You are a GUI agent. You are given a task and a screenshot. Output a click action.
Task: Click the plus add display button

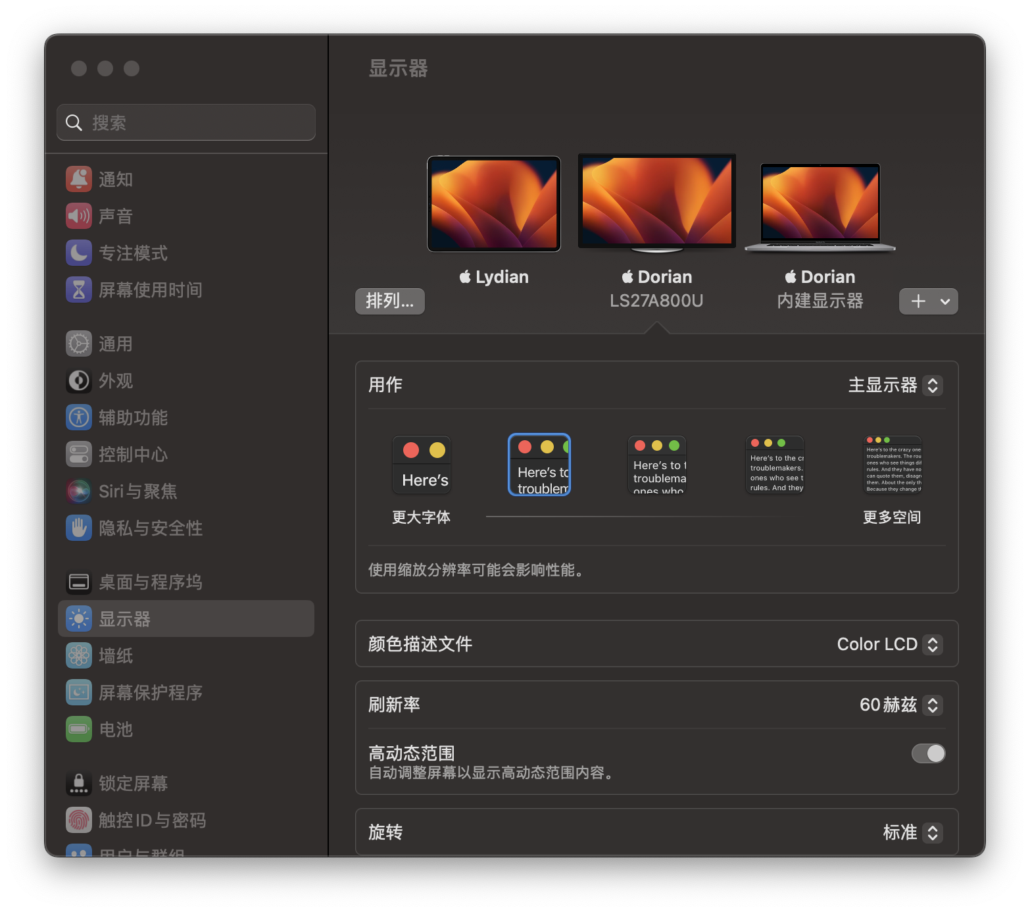(x=918, y=301)
